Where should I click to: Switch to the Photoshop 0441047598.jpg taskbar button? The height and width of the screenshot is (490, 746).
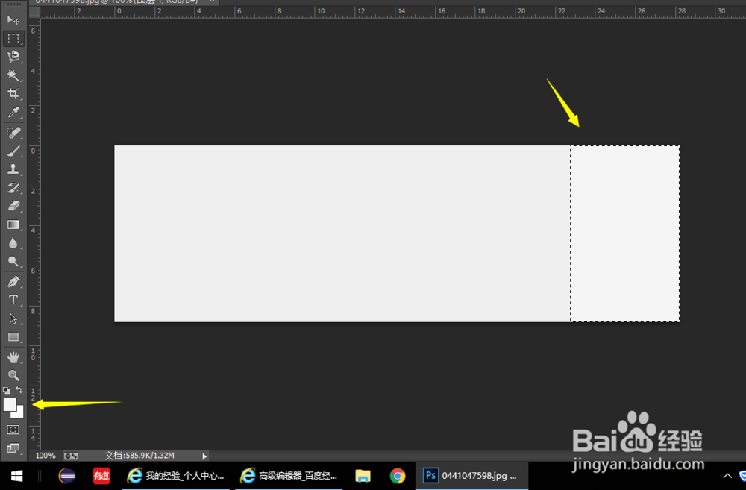(471, 476)
